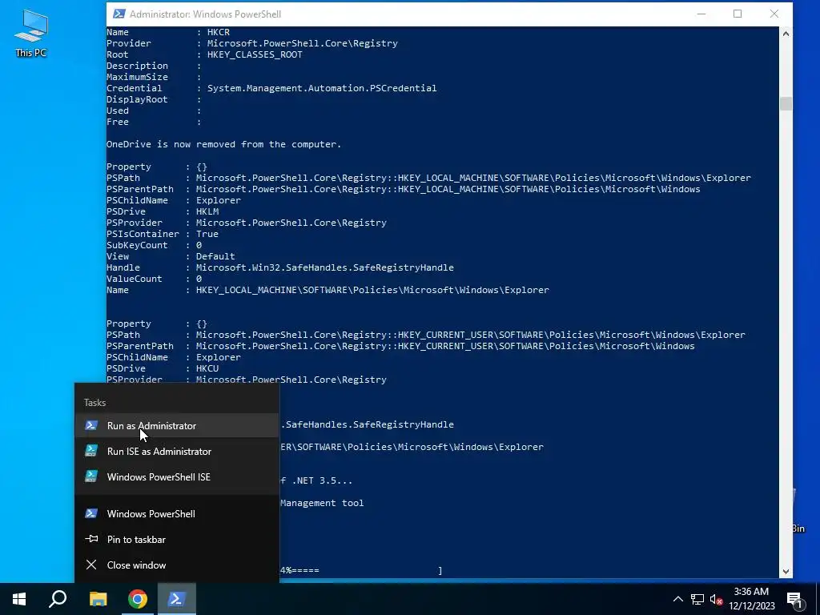
Task: Show hidden tray icons chevron
Action: [677, 599]
